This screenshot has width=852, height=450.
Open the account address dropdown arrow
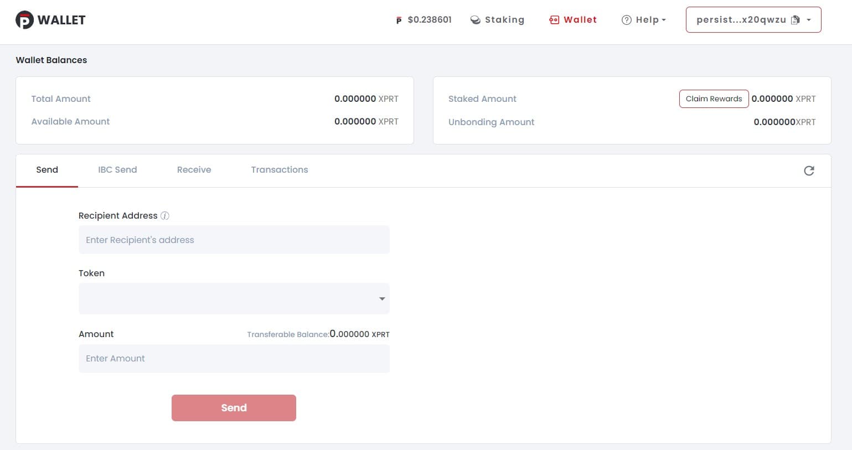tap(809, 20)
